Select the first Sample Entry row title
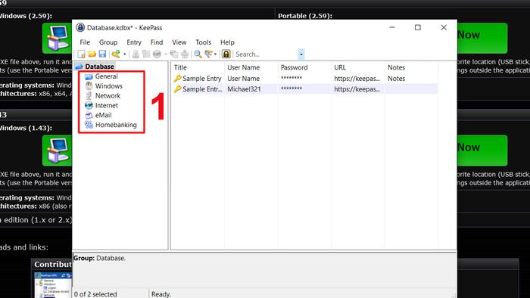 pyautogui.click(x=202, y=79)
